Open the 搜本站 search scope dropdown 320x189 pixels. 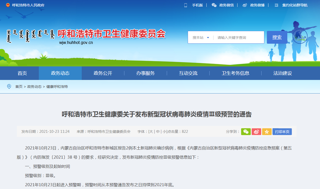coord(201,37)
